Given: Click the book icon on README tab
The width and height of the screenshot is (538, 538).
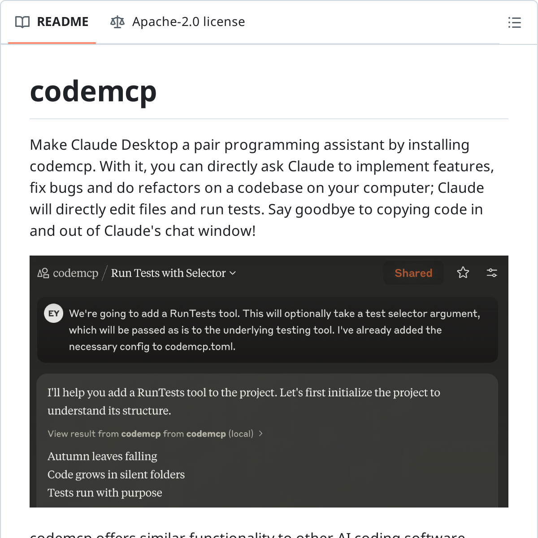Looking at the screenshot, I should pyautogui.click(x=22, y=22).
